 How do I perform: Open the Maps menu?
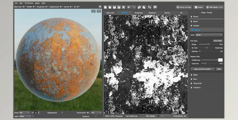[37, 3]
